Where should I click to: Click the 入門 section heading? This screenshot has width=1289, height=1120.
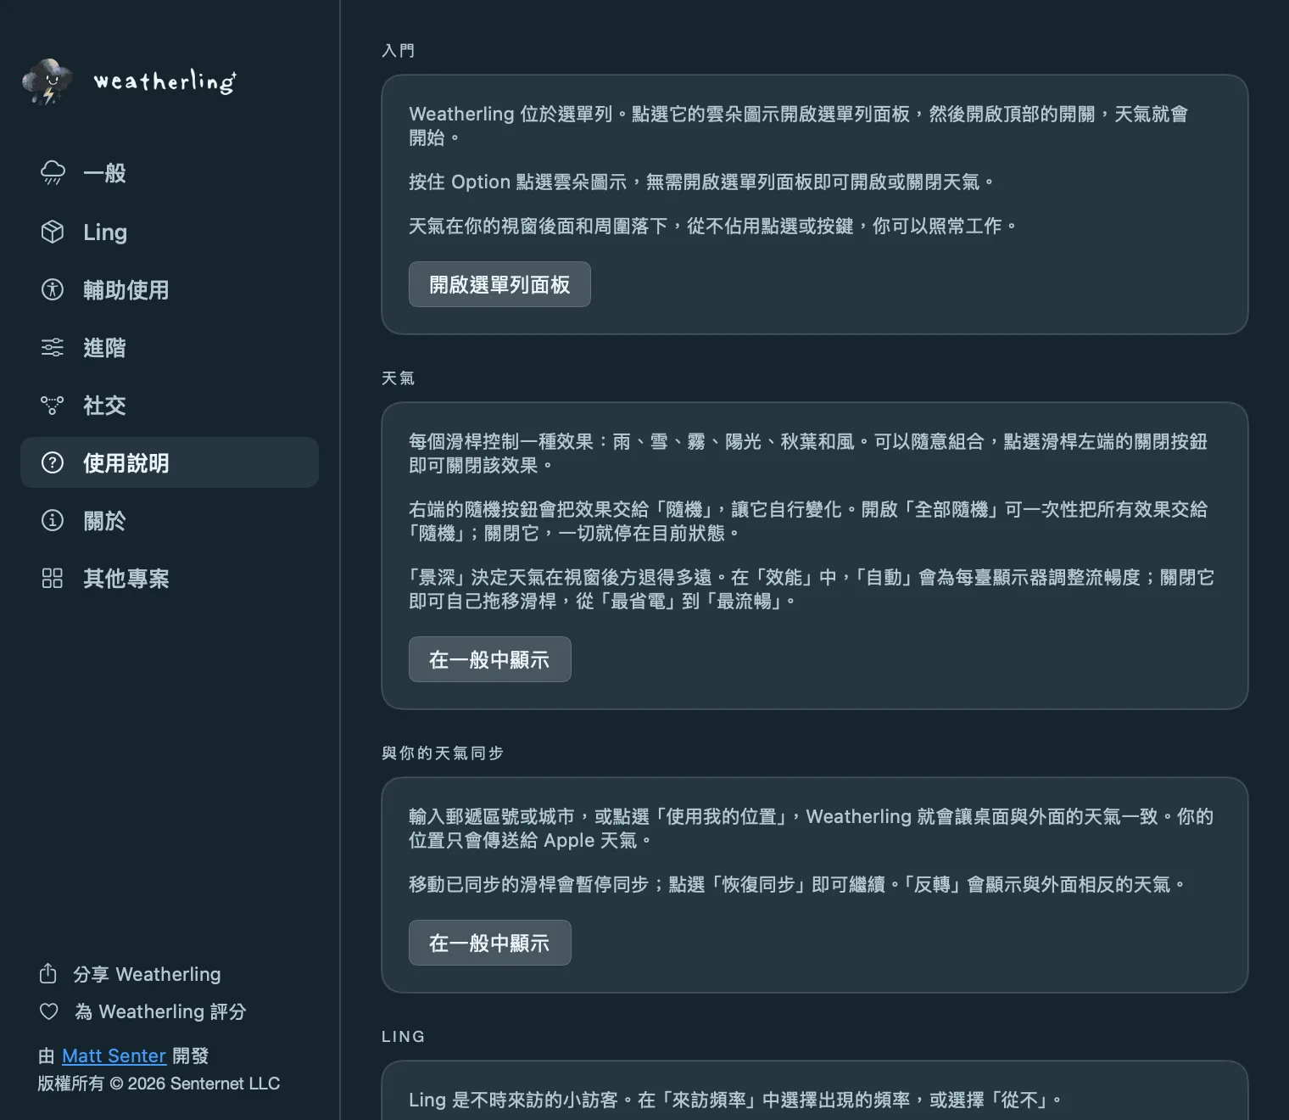point(398,51)
